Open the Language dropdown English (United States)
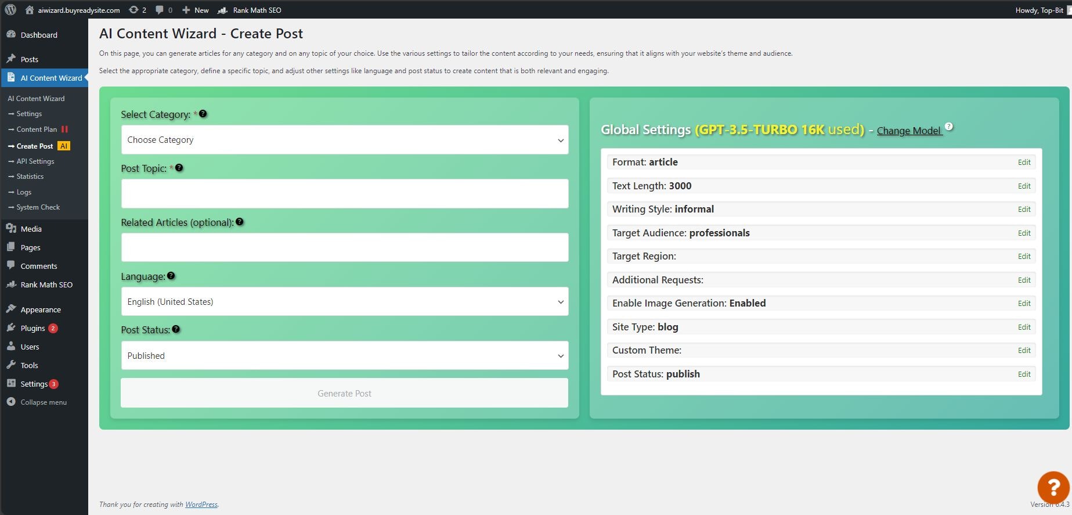This screenshot has width=1072, height=515. pos(345,302)
